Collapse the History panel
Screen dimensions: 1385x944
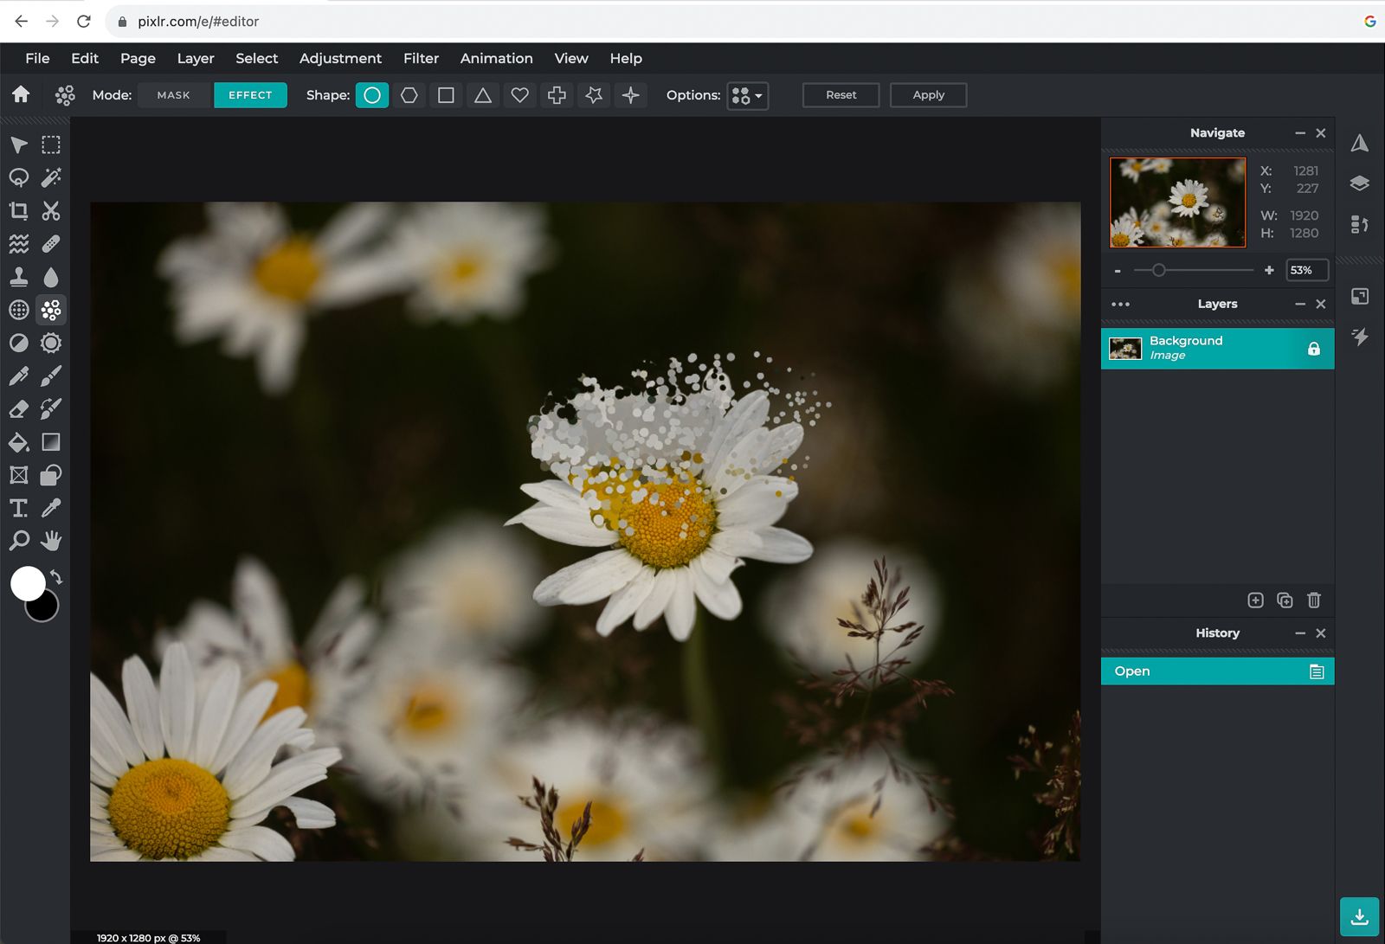coord(1299,633)
